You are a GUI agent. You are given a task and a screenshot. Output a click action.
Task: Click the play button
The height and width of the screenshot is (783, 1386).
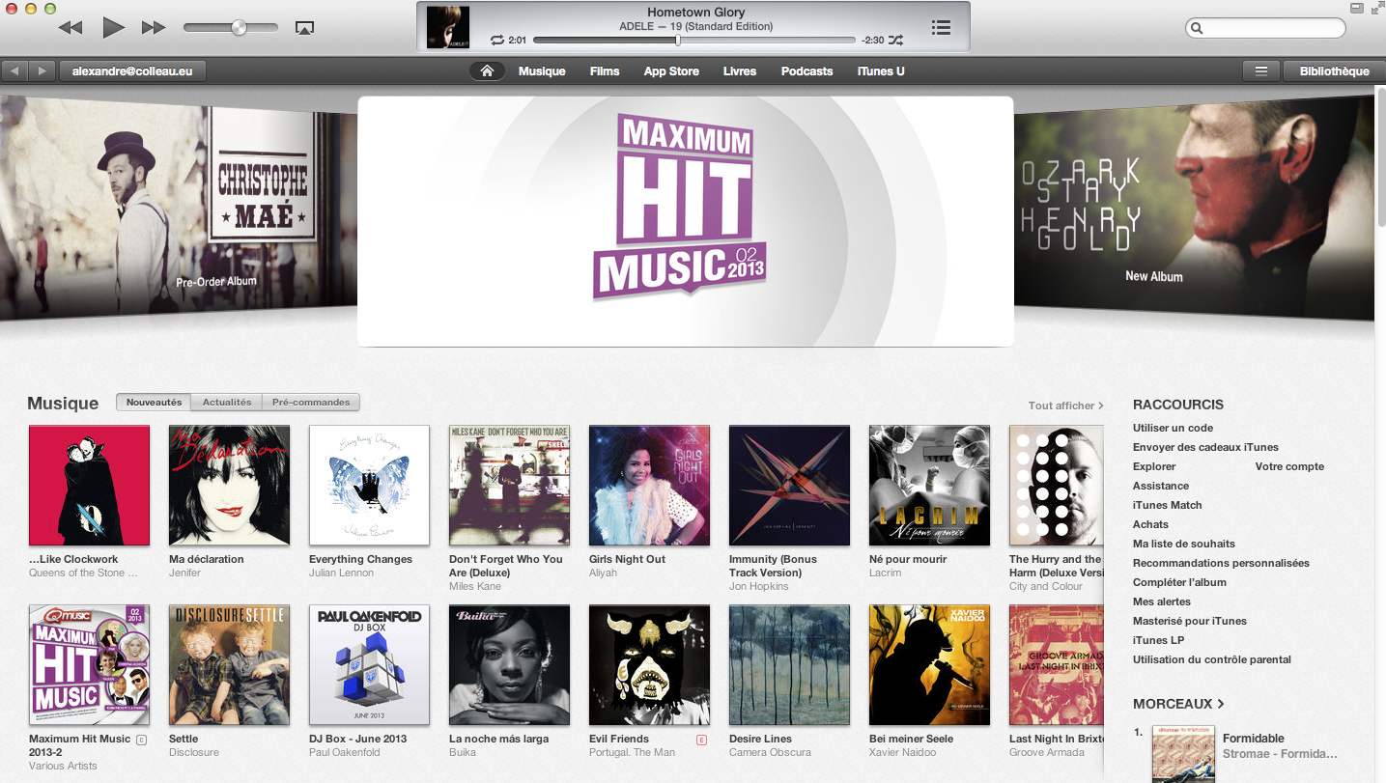pyautogui.click(x=113, y=27)
